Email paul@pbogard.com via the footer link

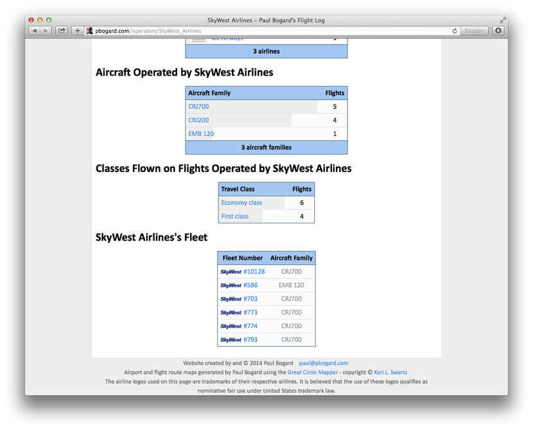[324, 363]
